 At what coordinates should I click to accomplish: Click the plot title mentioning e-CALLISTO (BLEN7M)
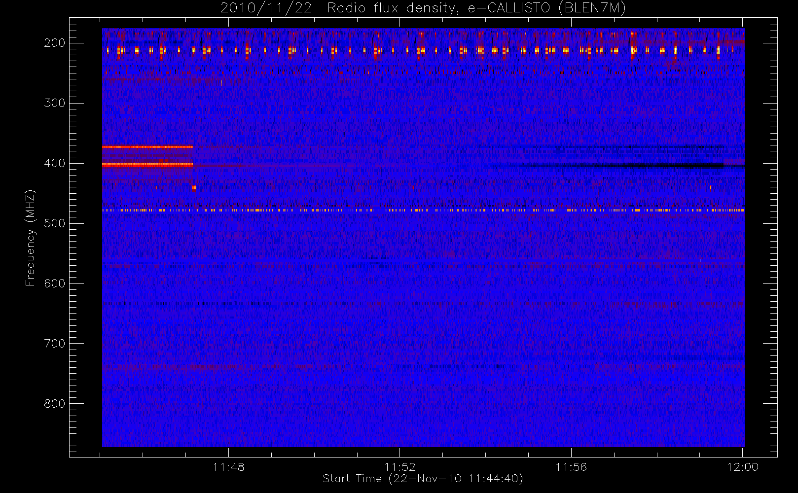pyautogui.click(x=423, y=8)
